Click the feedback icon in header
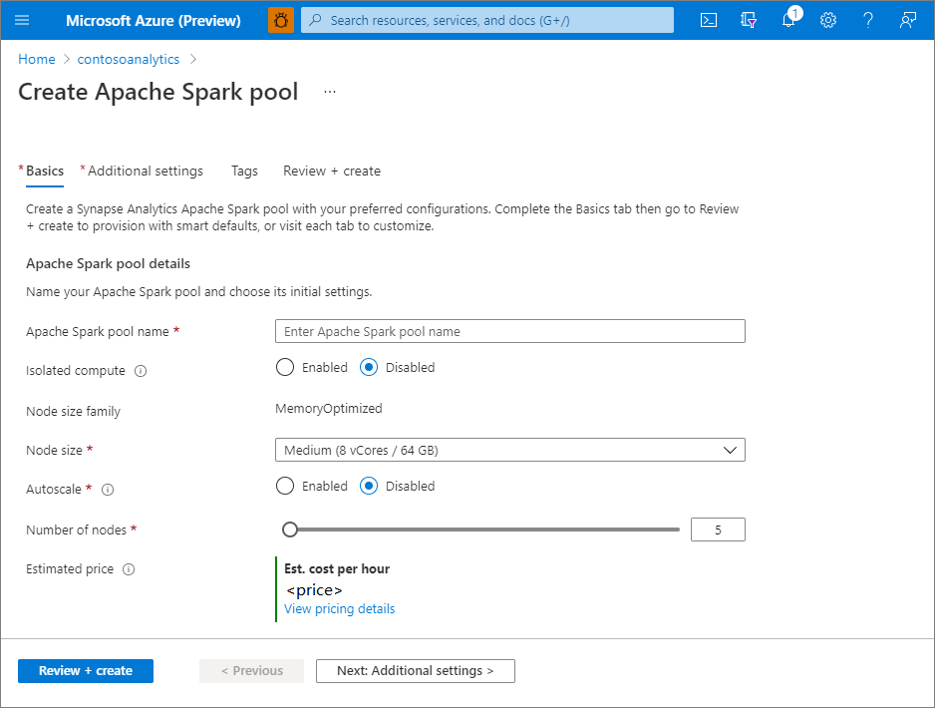The image size is (935, 708). [x=908, y=20]
